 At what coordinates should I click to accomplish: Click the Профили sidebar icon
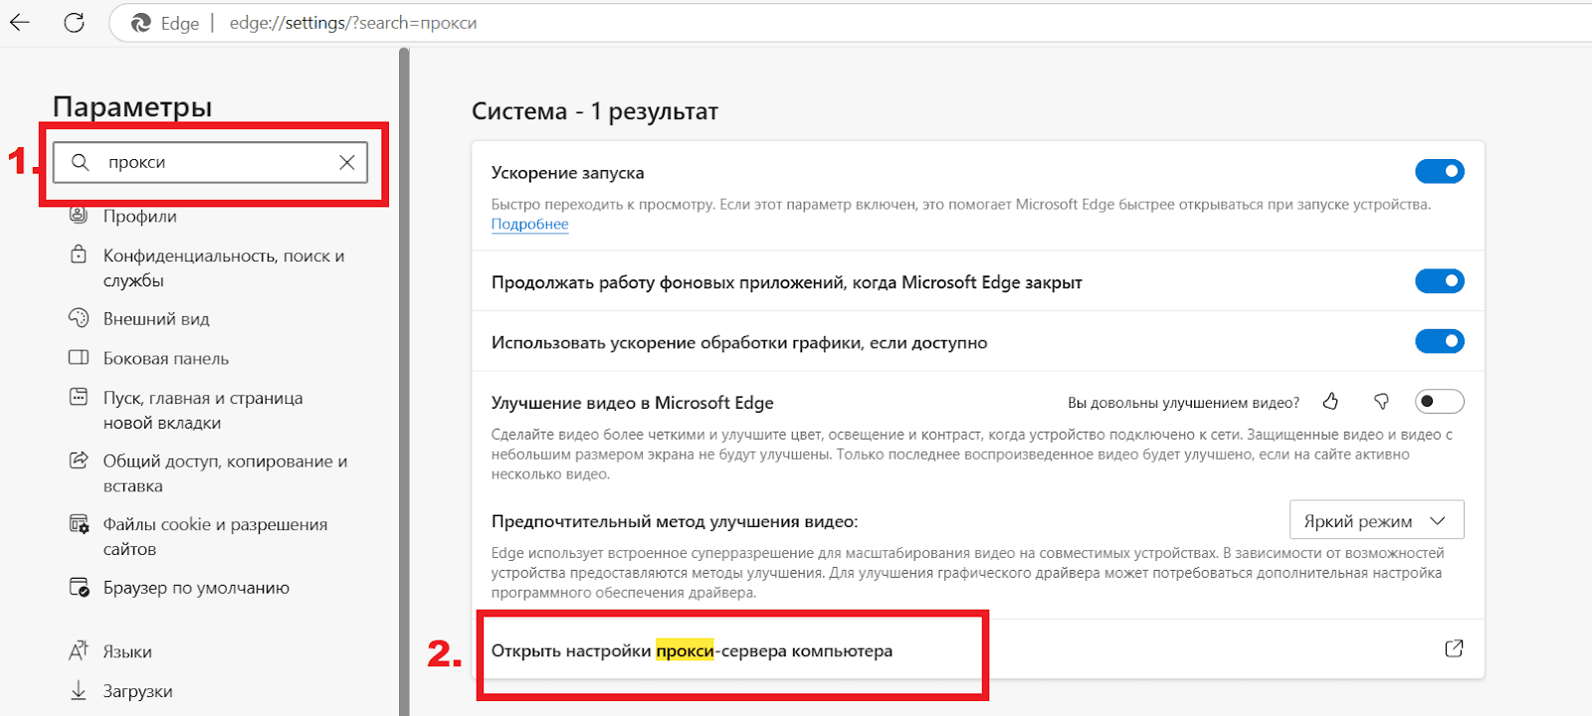(x=79, y=215)
